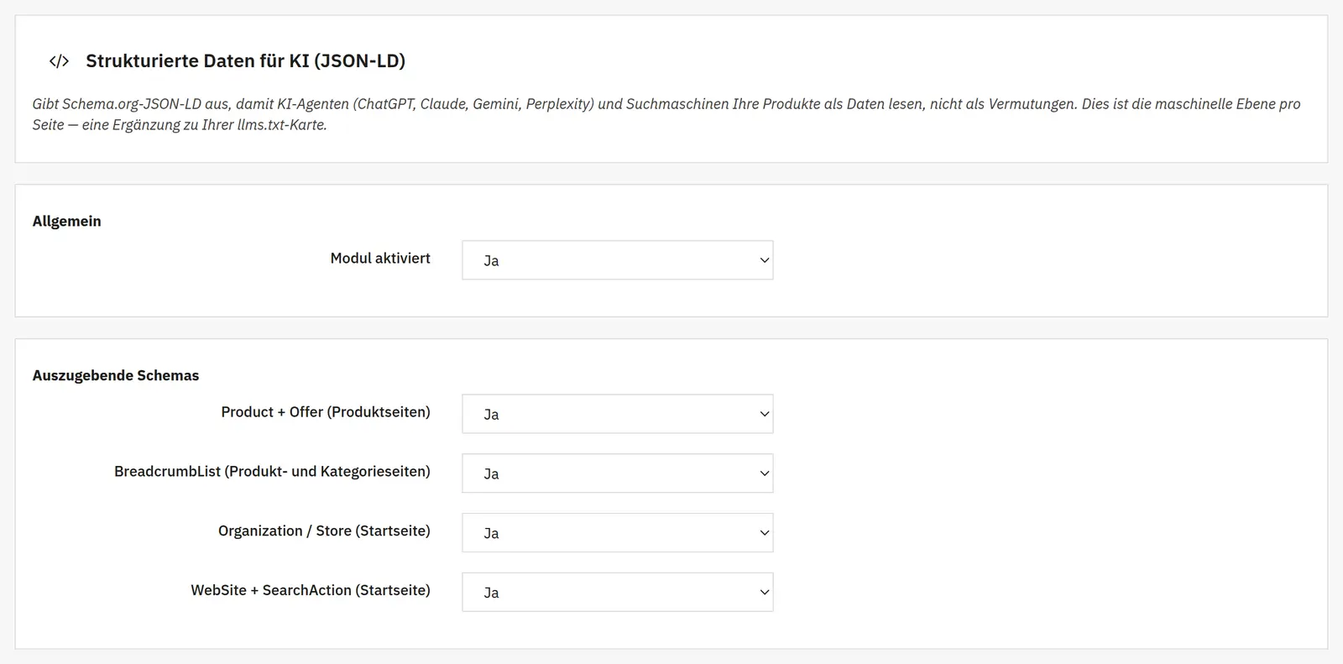Open the Product + Offer (Produktseiten) dropdown
Viewport: 1343px width, 664px height.
pyautogui.click(x=617, y=414)
